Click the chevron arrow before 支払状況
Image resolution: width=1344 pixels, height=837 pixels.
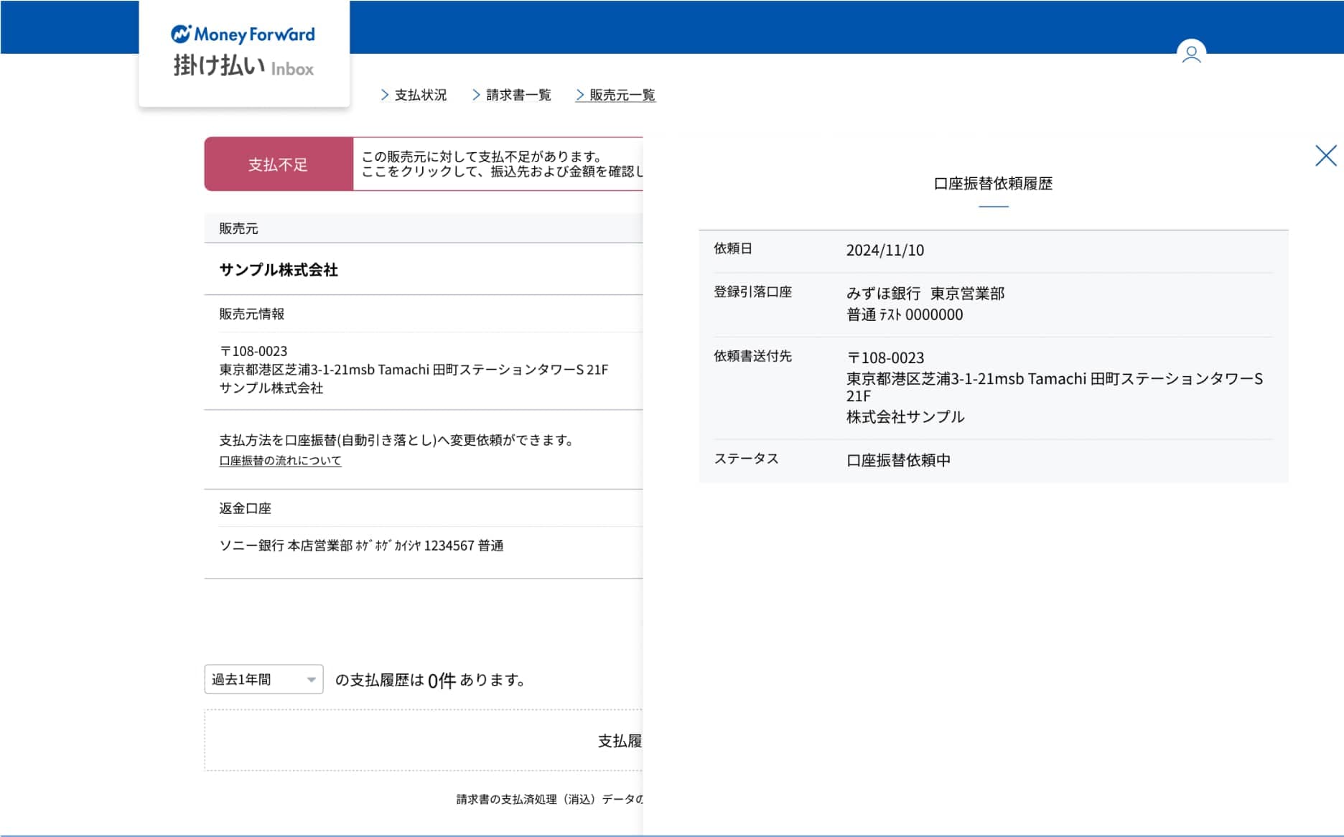pyautogui.click(x=385, y=95)
